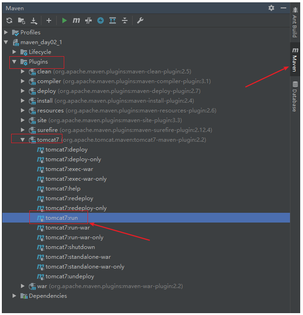The height and width of the screenshot is (315, 303).
Task: Open Database side tab
Action: pyautogui.click(x=295, y=97)
